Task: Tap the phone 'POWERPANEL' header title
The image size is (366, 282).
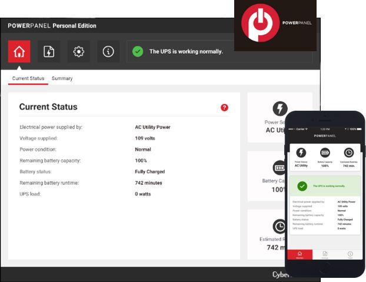Action: [325, 136]
